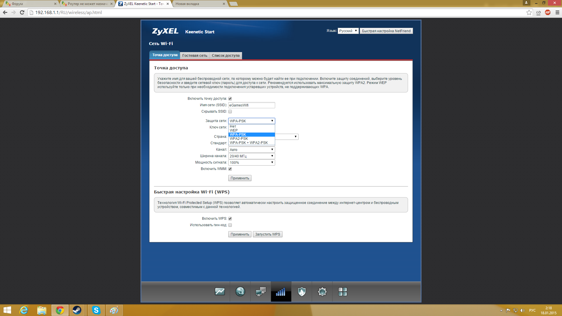Click 'Быстрая настройка NetFriend' button
This screenshot has height=316, width=562.
(386, 31)
